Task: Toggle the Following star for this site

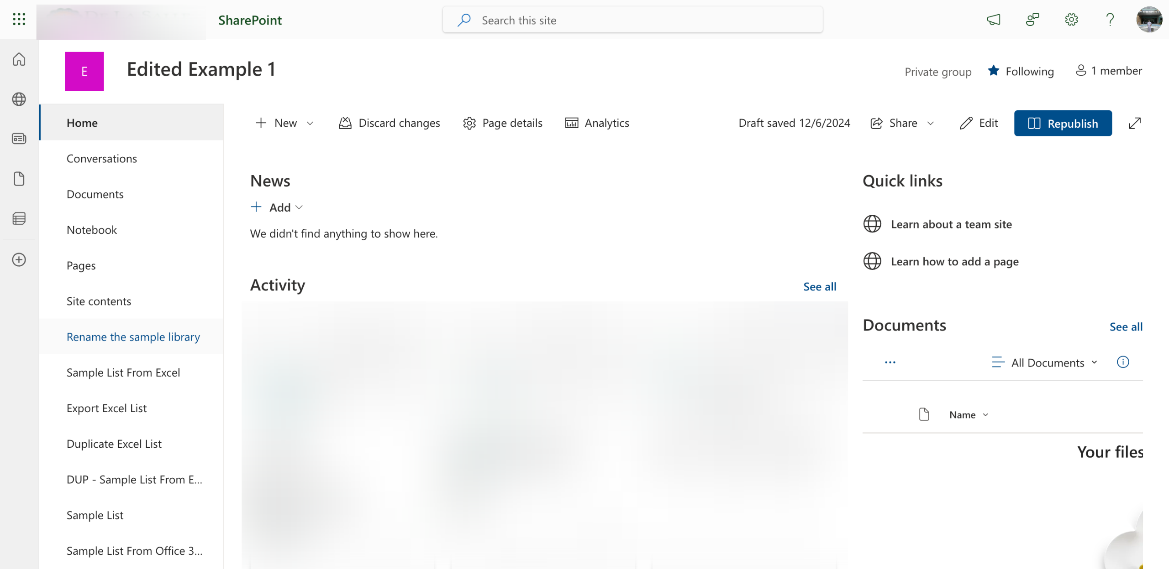Action: coord(994,71)
